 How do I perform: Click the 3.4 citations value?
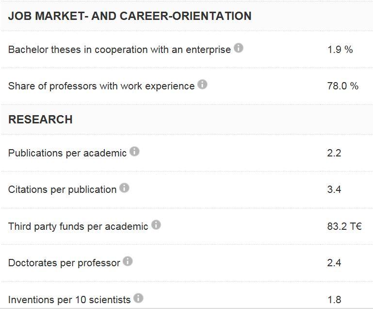(334, 189)
